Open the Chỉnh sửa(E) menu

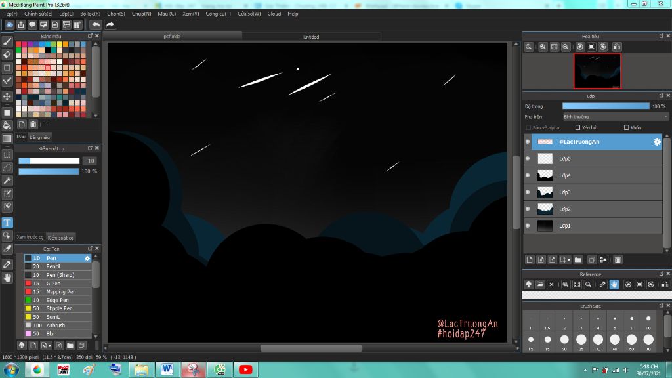pos(38,14)
